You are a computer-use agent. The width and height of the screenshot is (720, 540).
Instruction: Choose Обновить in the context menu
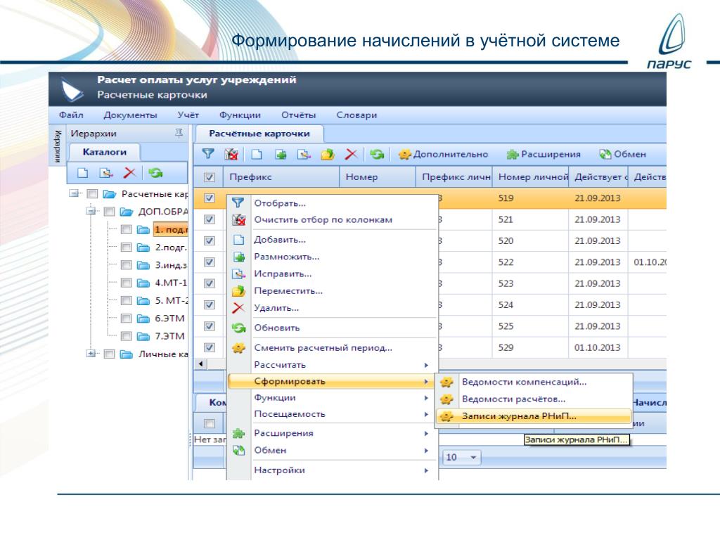point(333,328)
